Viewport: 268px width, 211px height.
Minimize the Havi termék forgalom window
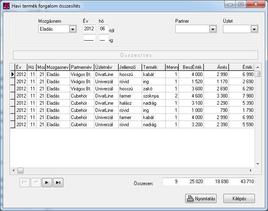click(230, 4)
